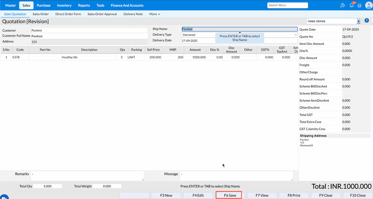Open the notifications bell
This screenshot has height=199, width=373.
(x=351, y=5)
